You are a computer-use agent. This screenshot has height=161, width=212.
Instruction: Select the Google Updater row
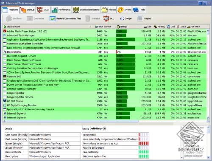[x=105, y=93]
